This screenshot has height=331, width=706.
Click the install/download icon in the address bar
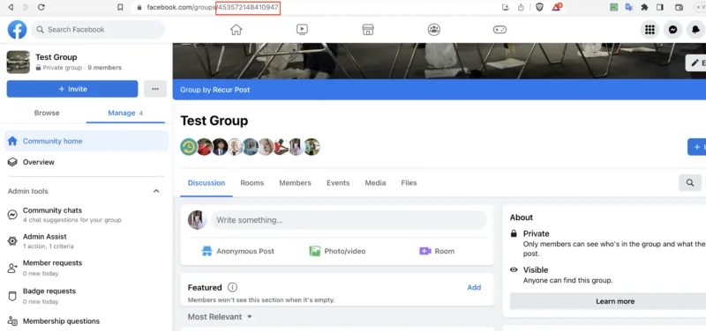coord(505,7)
